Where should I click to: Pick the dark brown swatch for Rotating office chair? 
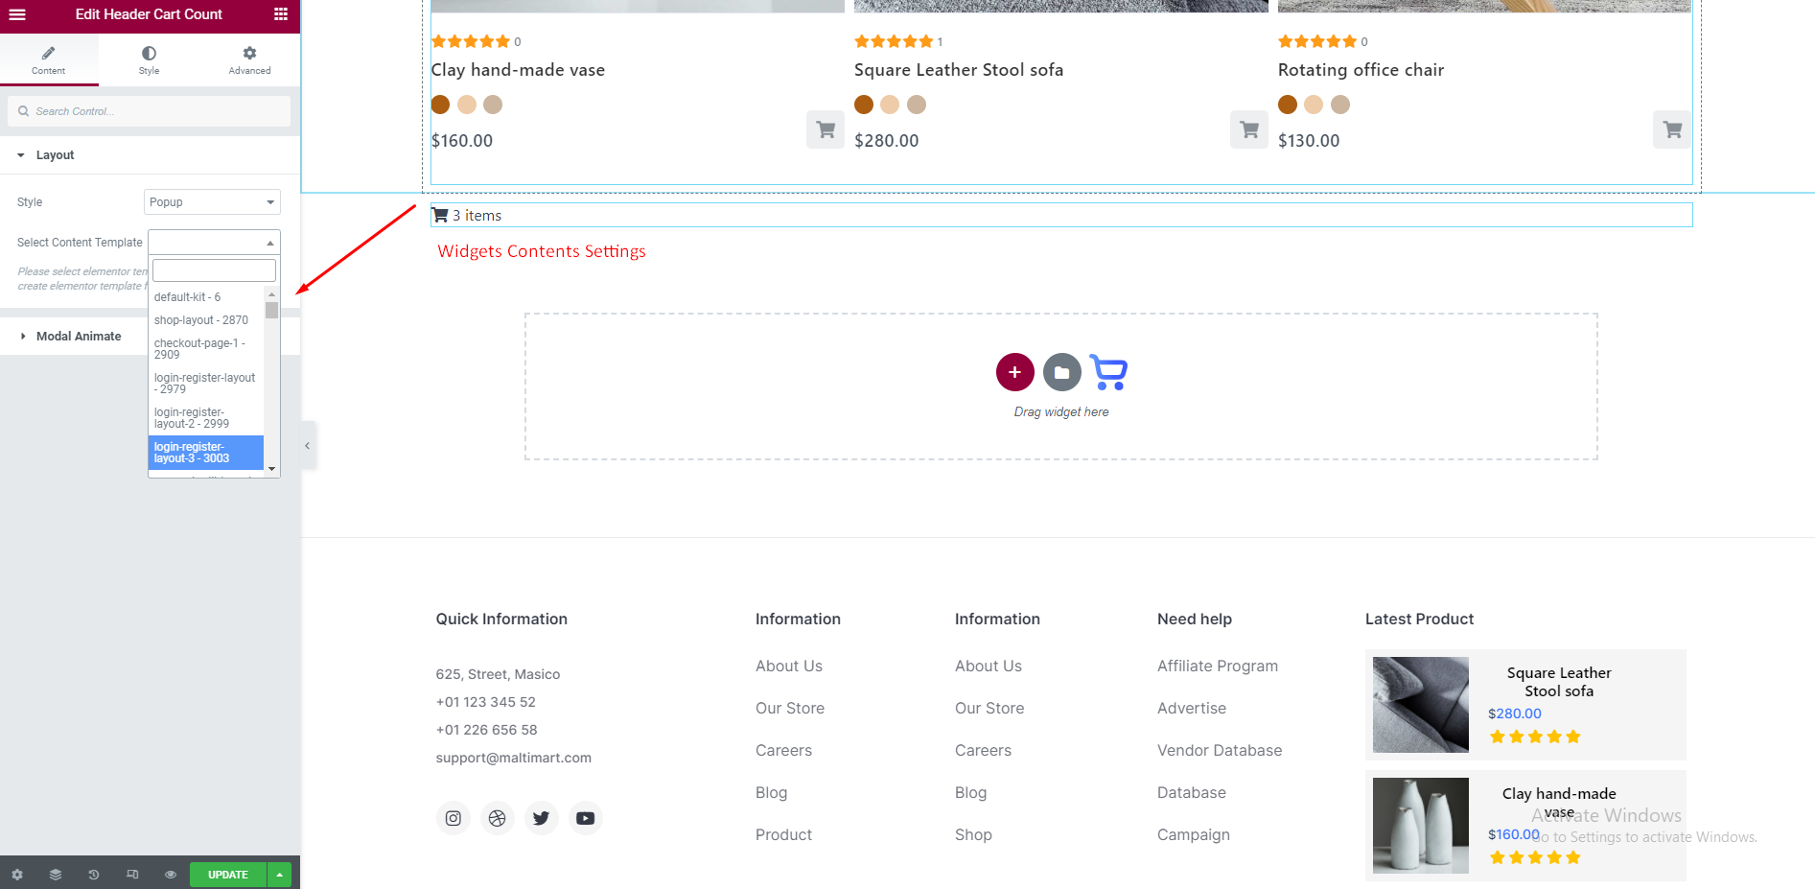click(x=1287, y=105)
